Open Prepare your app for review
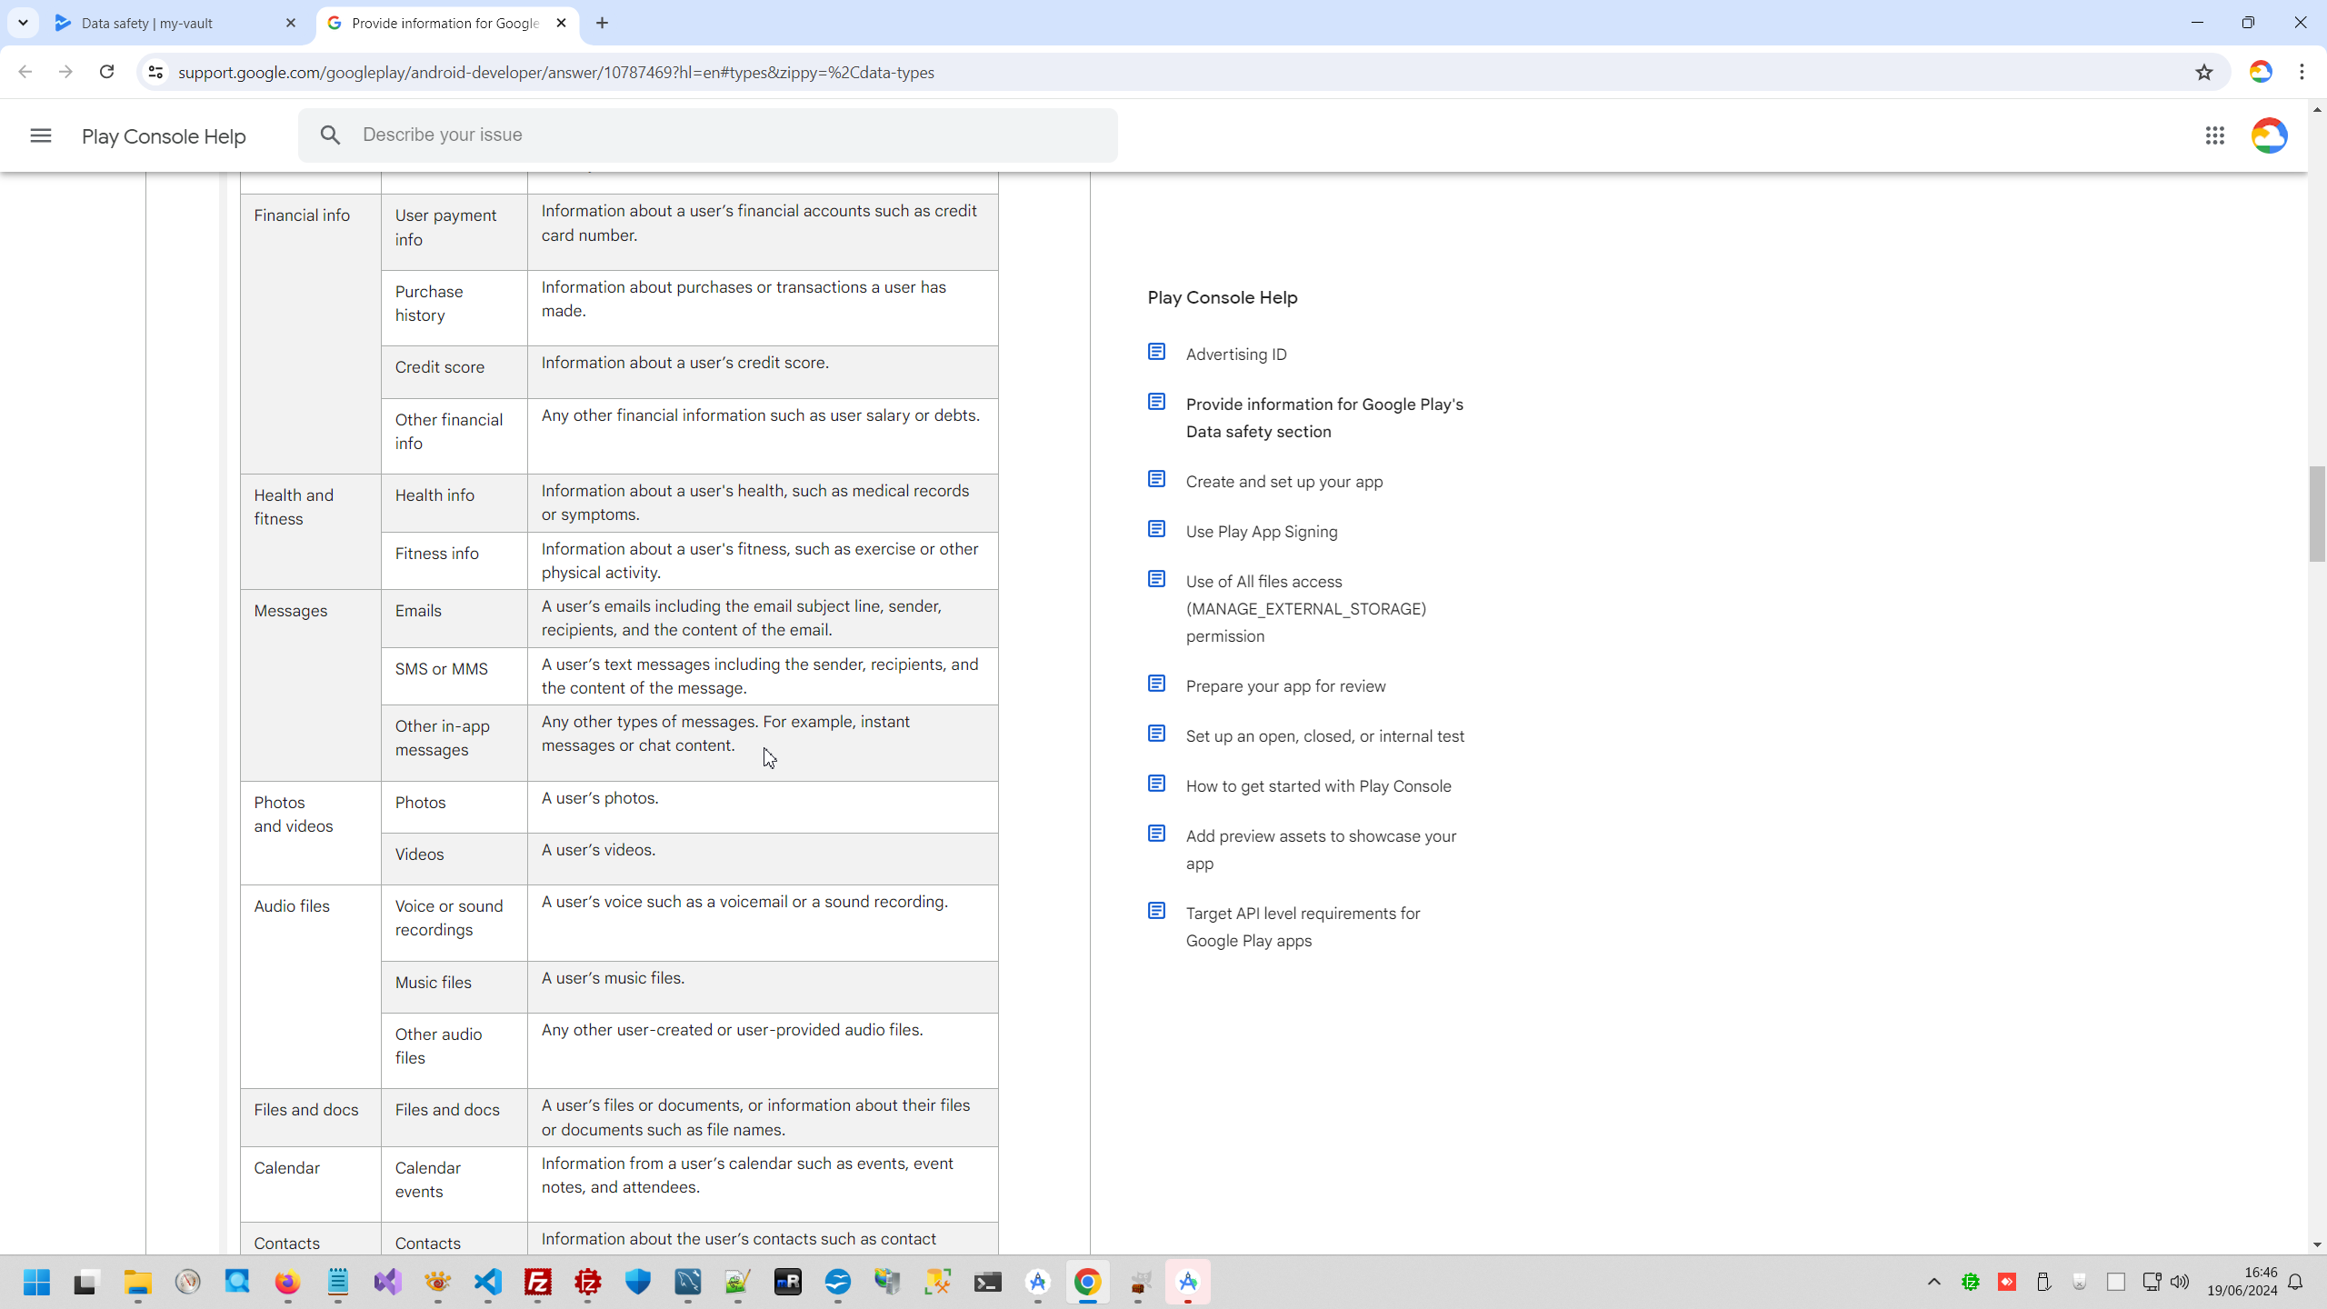Image resolution: width=2327 pixels, height=1309 pixels. click(x=1284, y=686)
